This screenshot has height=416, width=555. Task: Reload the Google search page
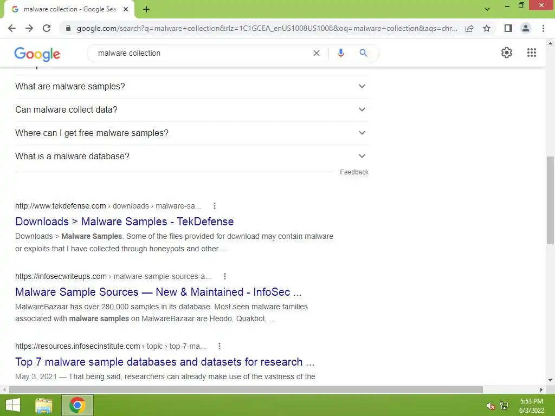point(47,28)
